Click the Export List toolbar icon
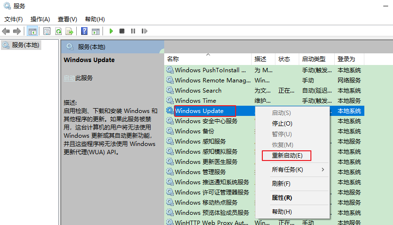393x225 pixels. pyautogui.click(x=69, y=32)
